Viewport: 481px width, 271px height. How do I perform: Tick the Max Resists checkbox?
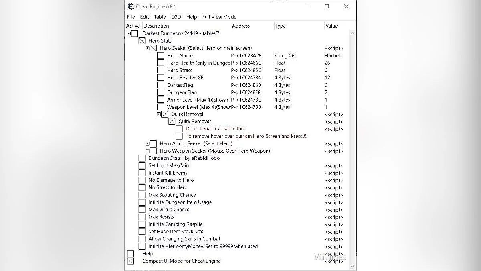pyautogui.click(x=142, y=217)
